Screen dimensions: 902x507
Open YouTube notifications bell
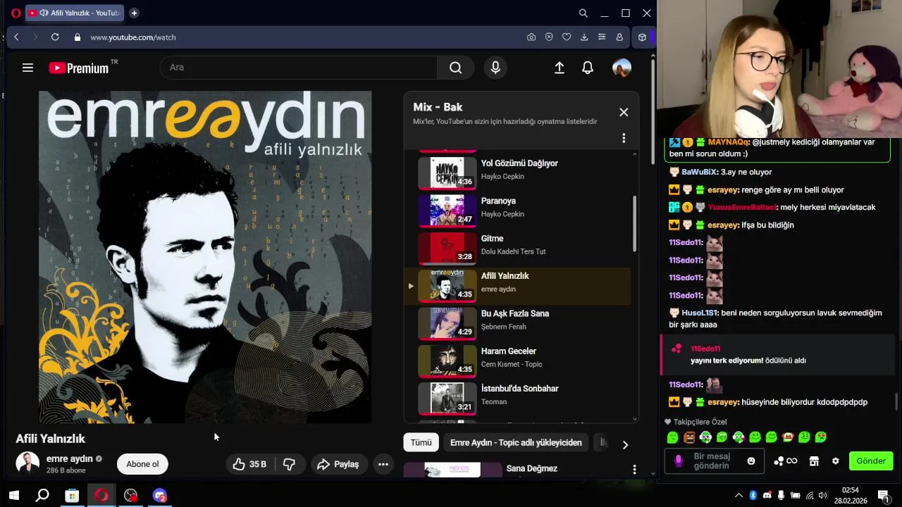(588, 68)
